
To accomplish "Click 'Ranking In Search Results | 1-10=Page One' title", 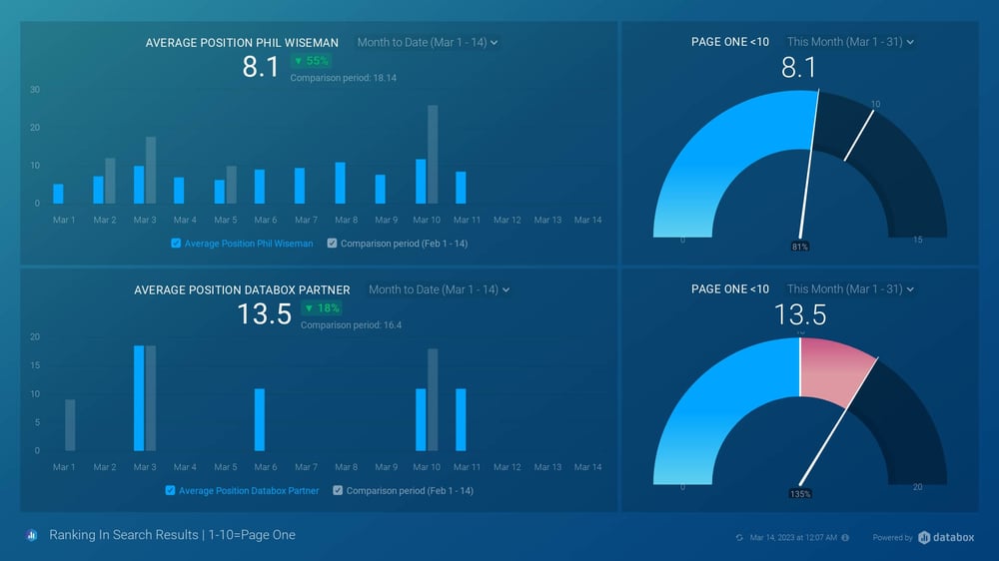I will pyautogui.click(x=172, y=535).
